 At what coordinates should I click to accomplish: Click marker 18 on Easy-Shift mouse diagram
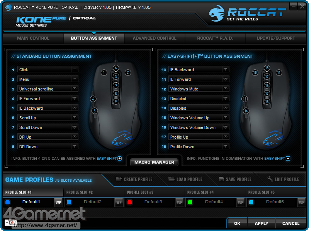click(267, 102)
